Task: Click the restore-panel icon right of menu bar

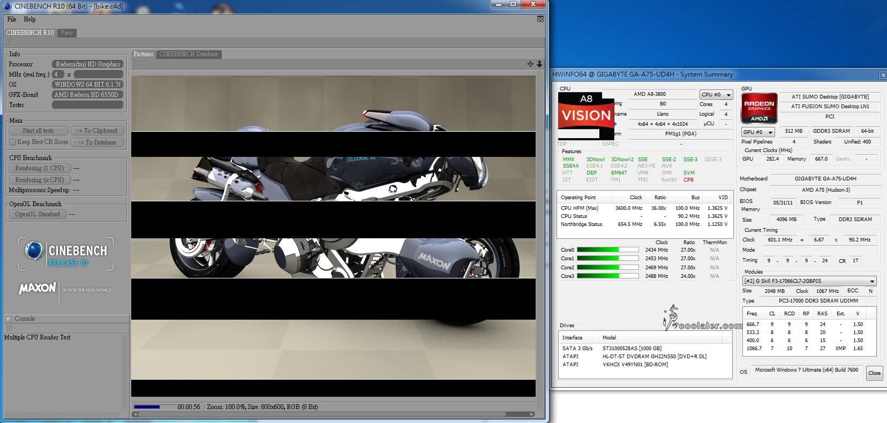Action: [540, 19]
